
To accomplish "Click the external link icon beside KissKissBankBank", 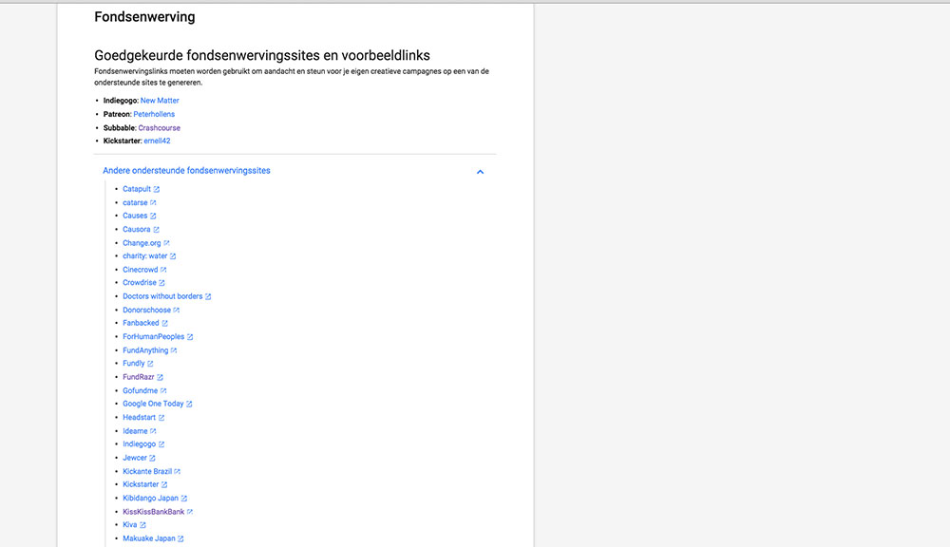I will pos(190,512).
